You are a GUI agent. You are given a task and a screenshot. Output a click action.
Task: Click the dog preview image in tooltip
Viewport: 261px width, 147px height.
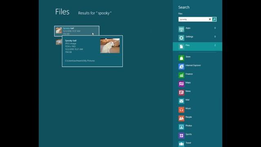click(110, 46)
